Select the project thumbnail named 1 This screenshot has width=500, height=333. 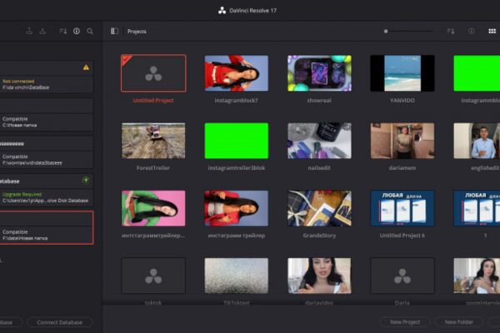[477, 208]
